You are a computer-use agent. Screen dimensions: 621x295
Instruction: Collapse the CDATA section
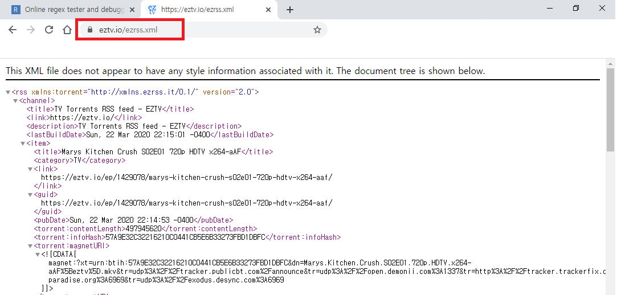point(38,255)
